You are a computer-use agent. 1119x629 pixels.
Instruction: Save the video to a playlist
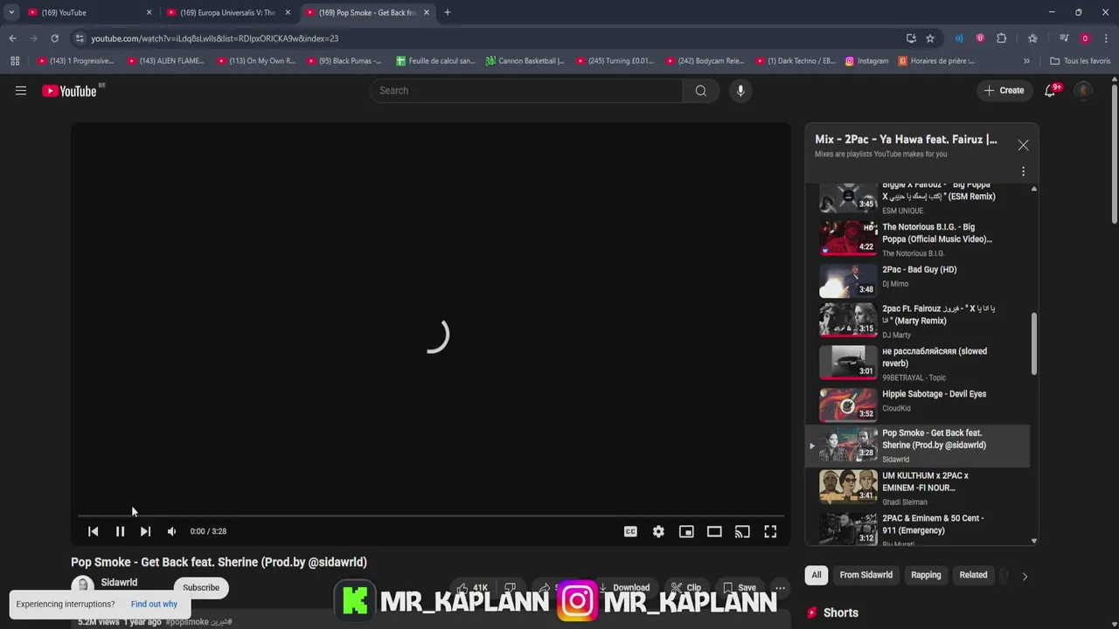coord(740,588)
